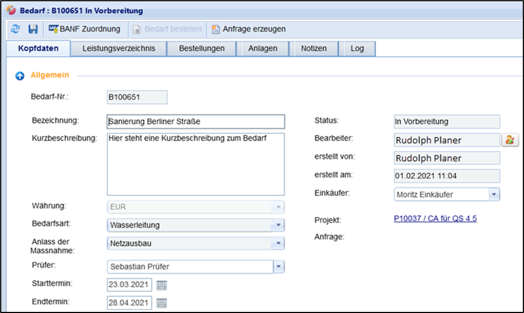Open the Log tab
This screenshot has width=524, height=313.
click(x=357, y=49)
